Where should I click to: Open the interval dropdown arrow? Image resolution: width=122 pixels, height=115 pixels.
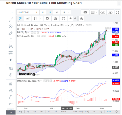point(69,12)
